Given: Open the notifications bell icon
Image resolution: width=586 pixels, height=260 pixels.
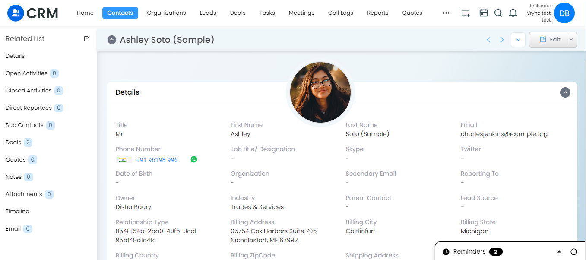Looking at the screenshot, I should click(513, 13).
